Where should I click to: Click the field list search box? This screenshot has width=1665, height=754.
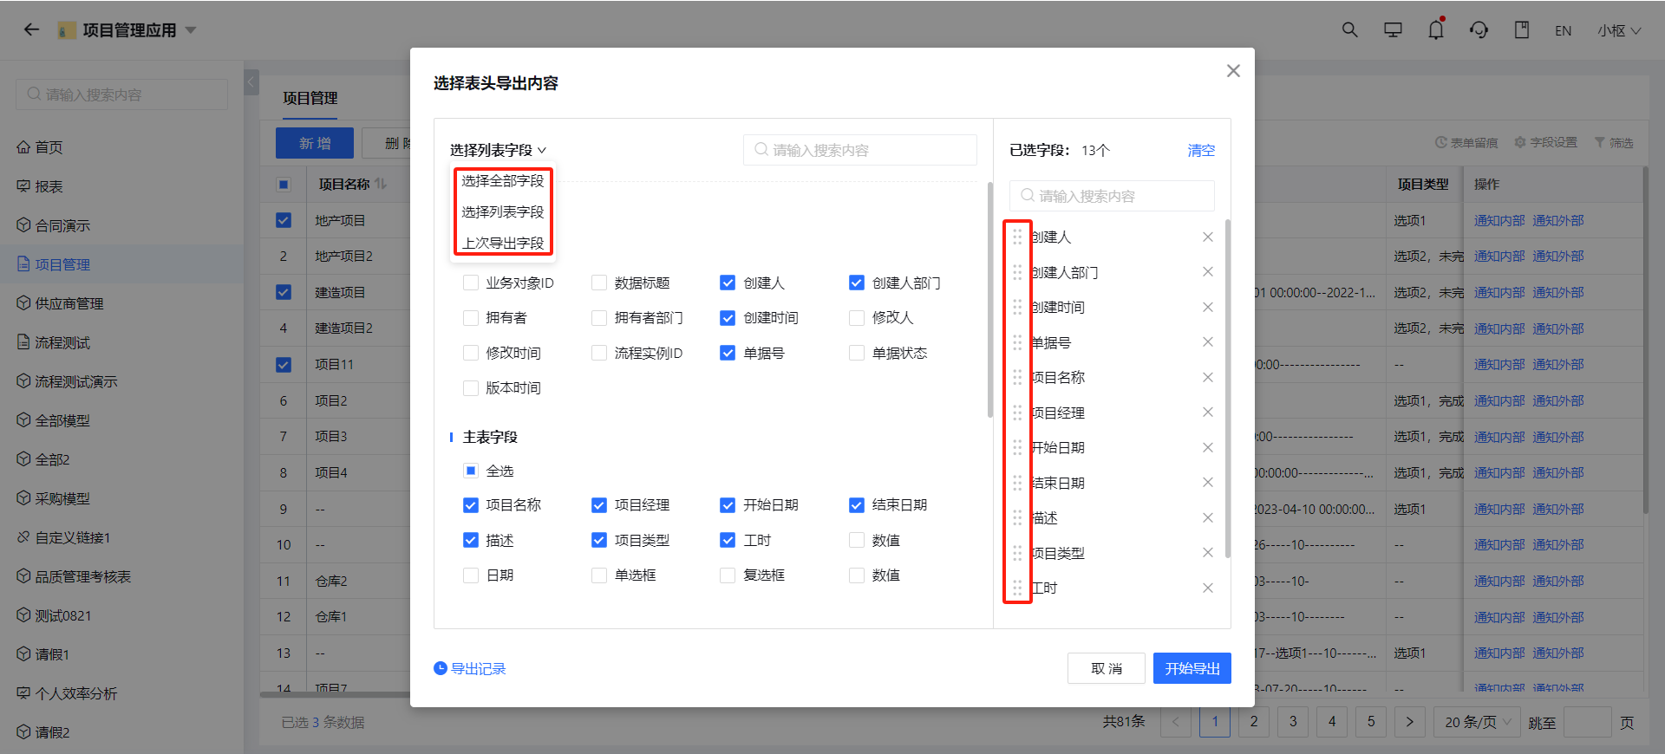[x=860, y=150]
